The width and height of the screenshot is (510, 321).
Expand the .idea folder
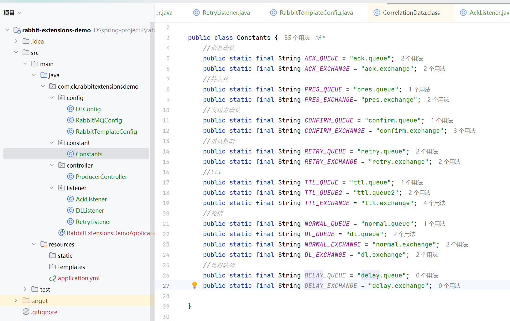tap(16, 41)
